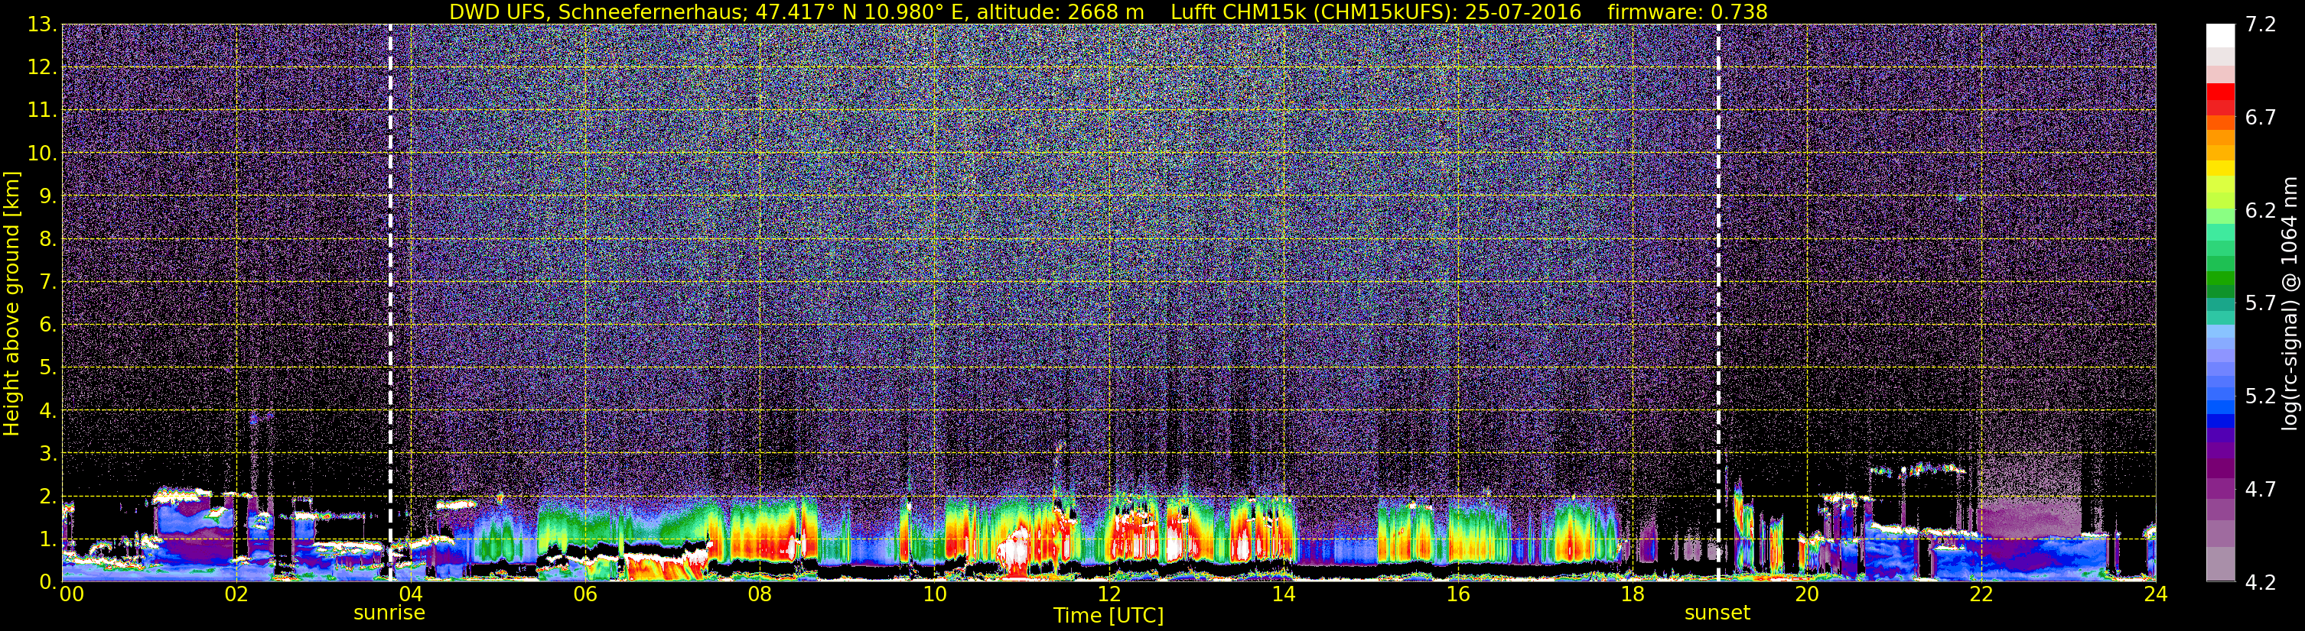Click the sunrise dashed white vertical line
This screenshot has width=2305, height=631.
tap(390, 303)
